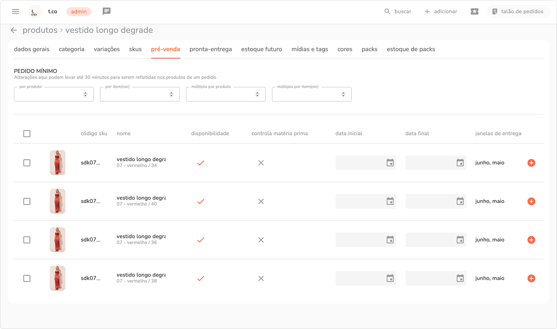This screenshot has width=557, height=329.
Task: Click the produtos breadcrumb link
Action: pos(40,30)
